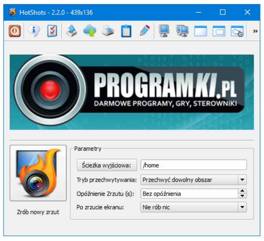Capture all screens with the dual-monitor icon
Image resolution: width=264 pixels, height=241 pixels.
[x=182, y=31]
